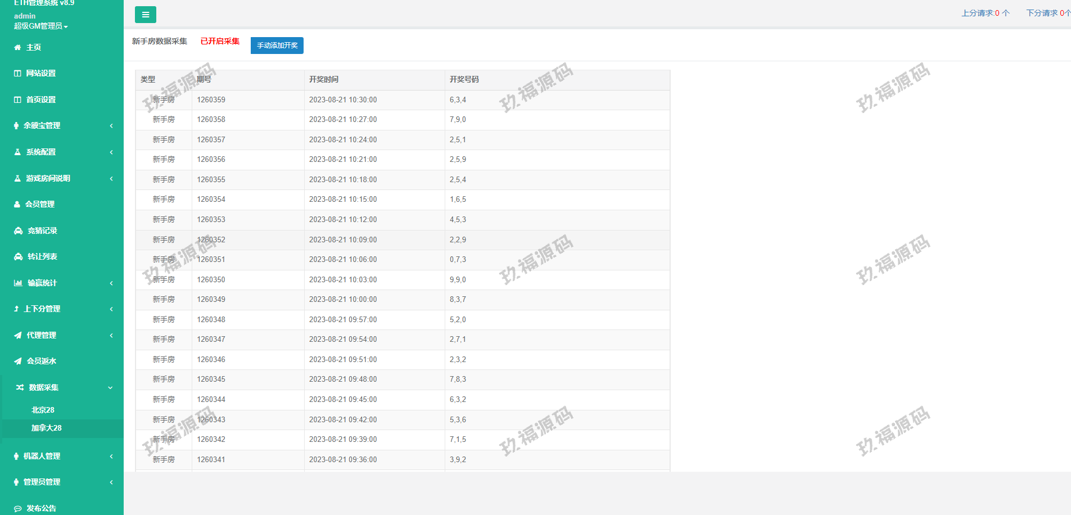Click the hamburger menu toggle button
Viewport: 1071px width, 515px height.
click(146, 15)
